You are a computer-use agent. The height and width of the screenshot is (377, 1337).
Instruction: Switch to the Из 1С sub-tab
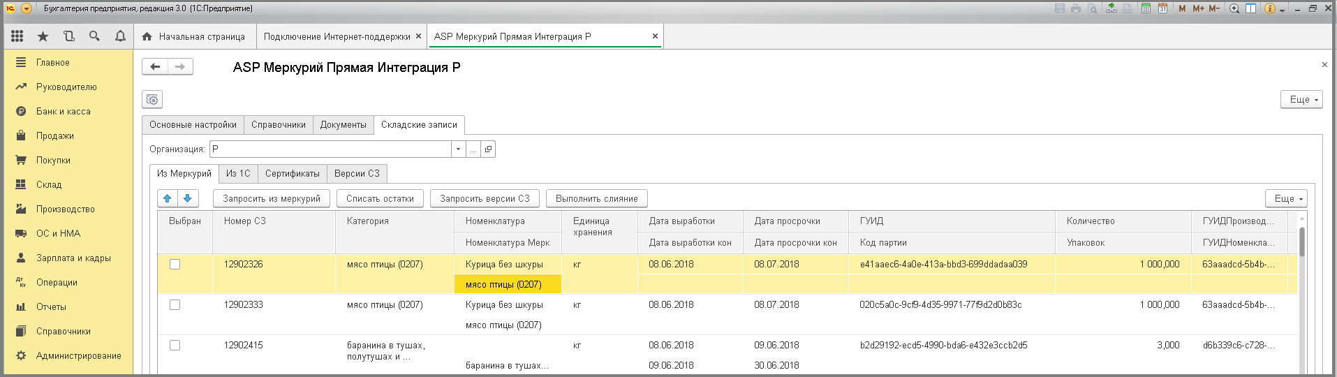(238, 173)
